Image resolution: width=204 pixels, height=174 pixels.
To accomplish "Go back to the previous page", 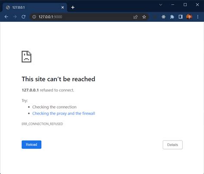I will click(6, 17).
